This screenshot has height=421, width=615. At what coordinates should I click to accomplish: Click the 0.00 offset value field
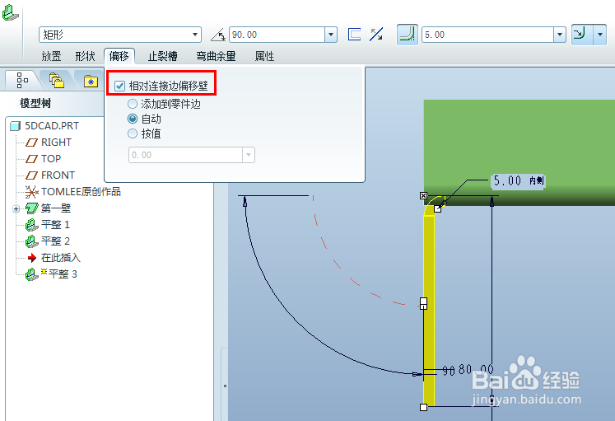click(185, 155)
